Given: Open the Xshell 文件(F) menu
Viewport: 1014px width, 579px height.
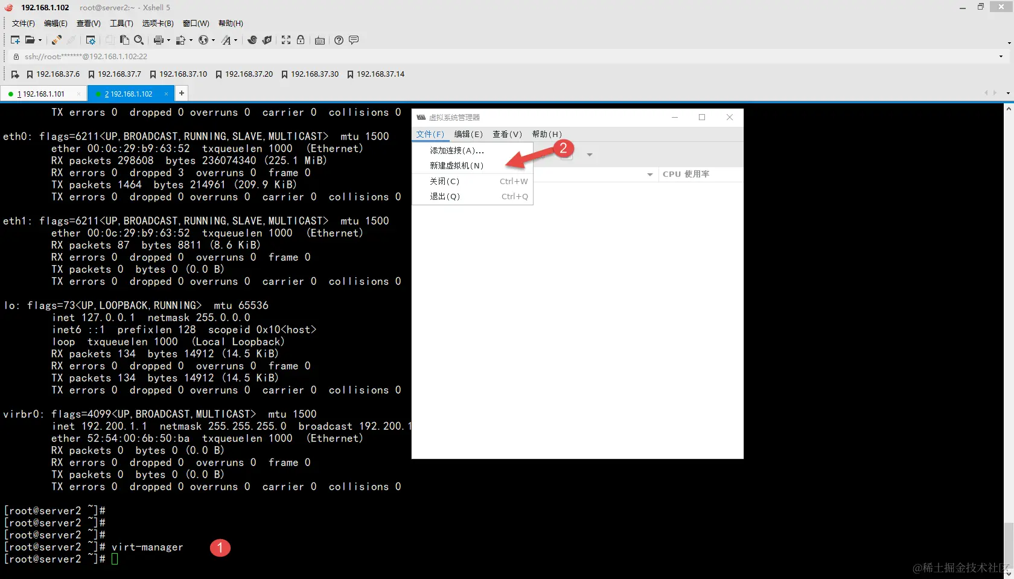Looking at the screenshot, I should (23, 24).
